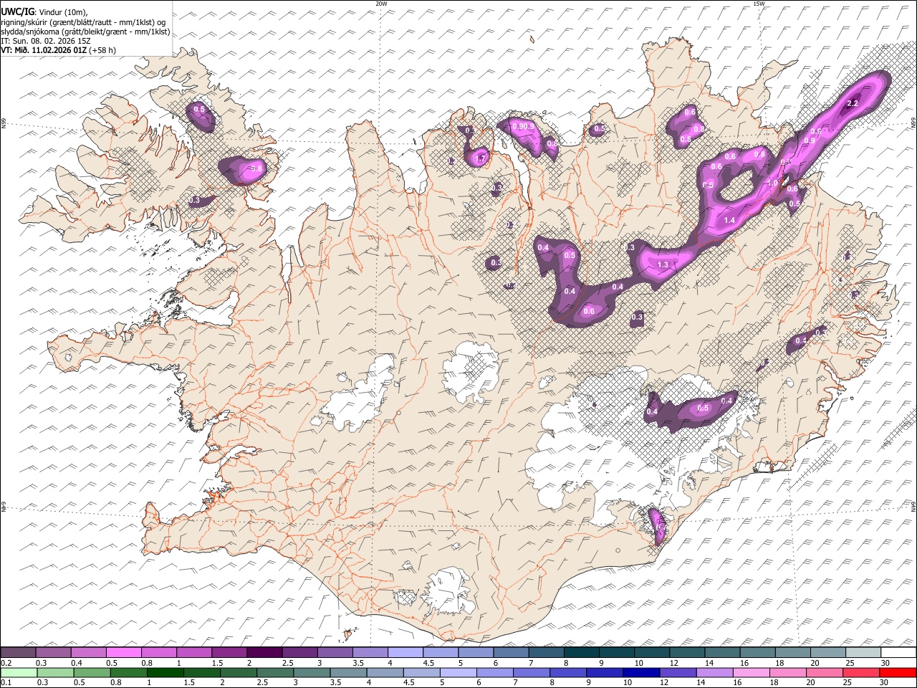Click the 'slydda/snjókoma' legend description line
917x688 pixels.
(85, 32)
